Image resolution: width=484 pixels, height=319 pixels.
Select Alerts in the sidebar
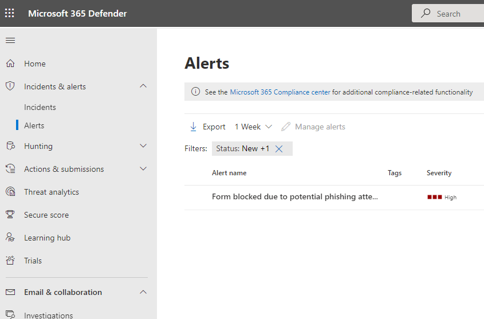pos(34,125)
